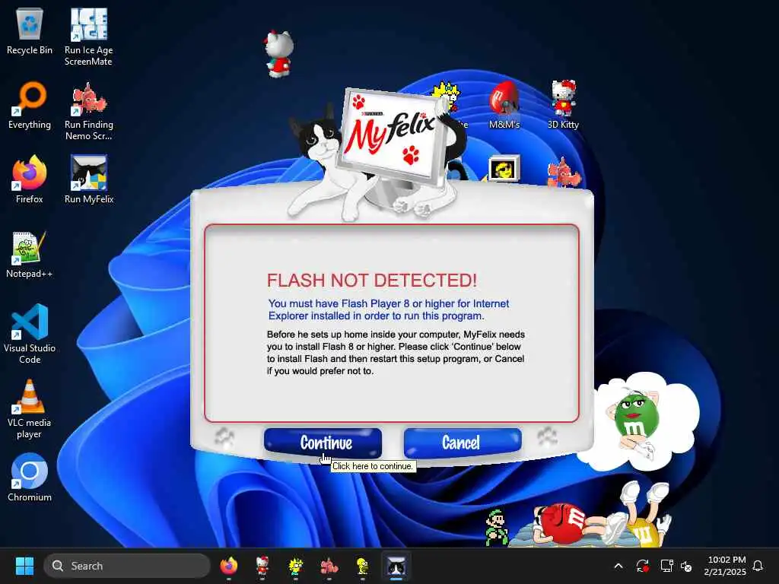Image resolution: width=779 pixels, height=584 pixels.
Task: Open Firefox from the taskbar
Action: (x=228, y=566)
